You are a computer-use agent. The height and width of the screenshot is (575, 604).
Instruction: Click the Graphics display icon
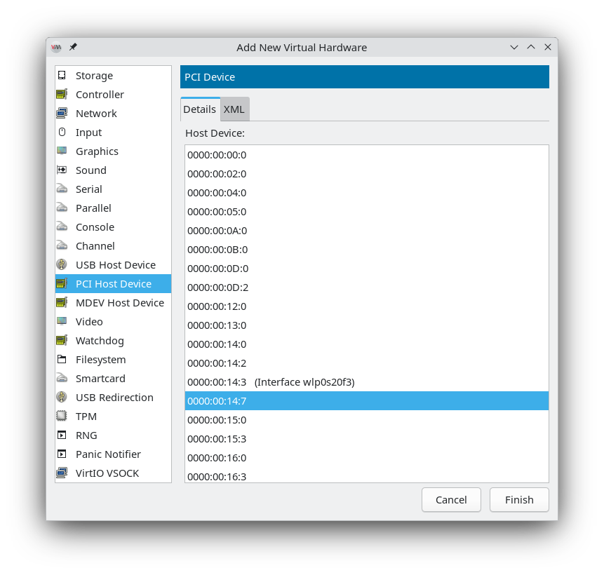[62, 151]
